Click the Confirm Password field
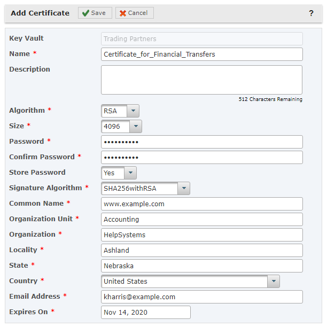This screenshot has height=327, width=327. (x=201, y=158)
